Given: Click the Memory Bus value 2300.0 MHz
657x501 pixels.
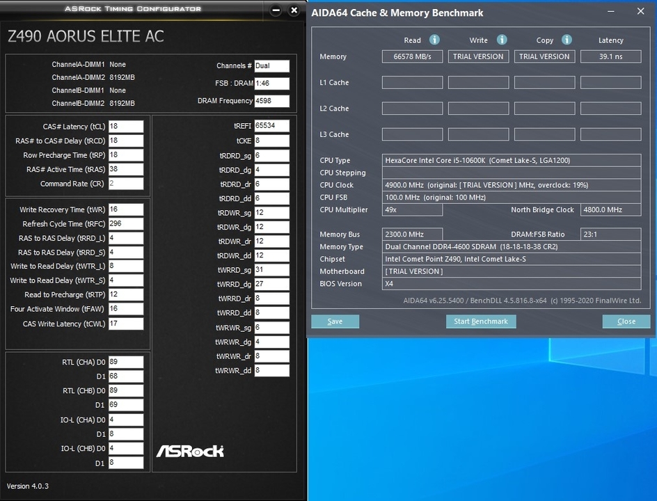Looking at the screenshot, I should click(x=412, y=234).
